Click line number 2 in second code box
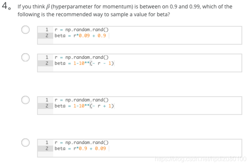Image resolution: width=250 pixels, height=166 pixels. (47, 63)
